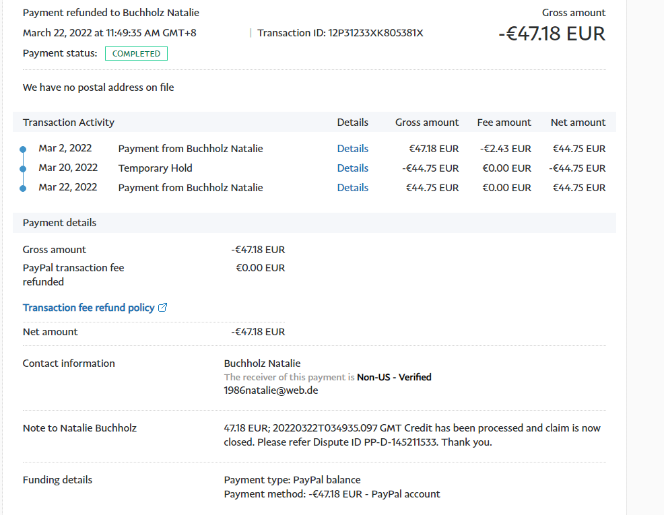Click the Mar 2, 2022 timeline dot
Viewport: 664px width, 515px height.
pos(23,149)
